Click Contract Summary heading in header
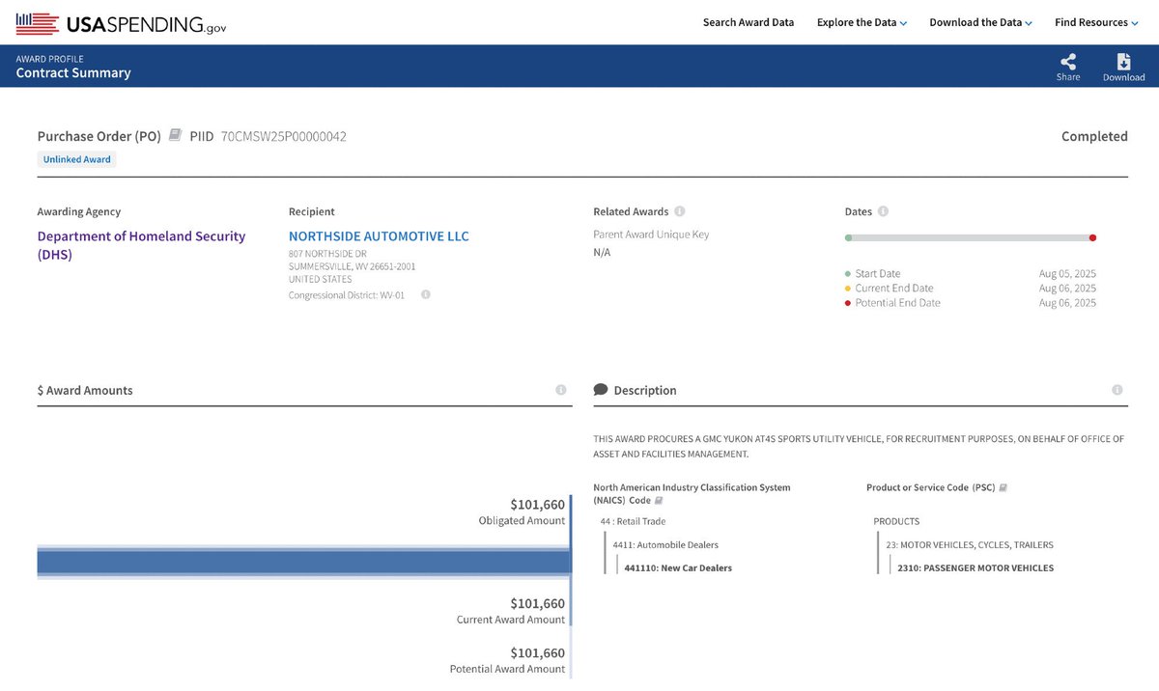The width and height of the screenshot is (1159, 691). (x=73, y=72)
